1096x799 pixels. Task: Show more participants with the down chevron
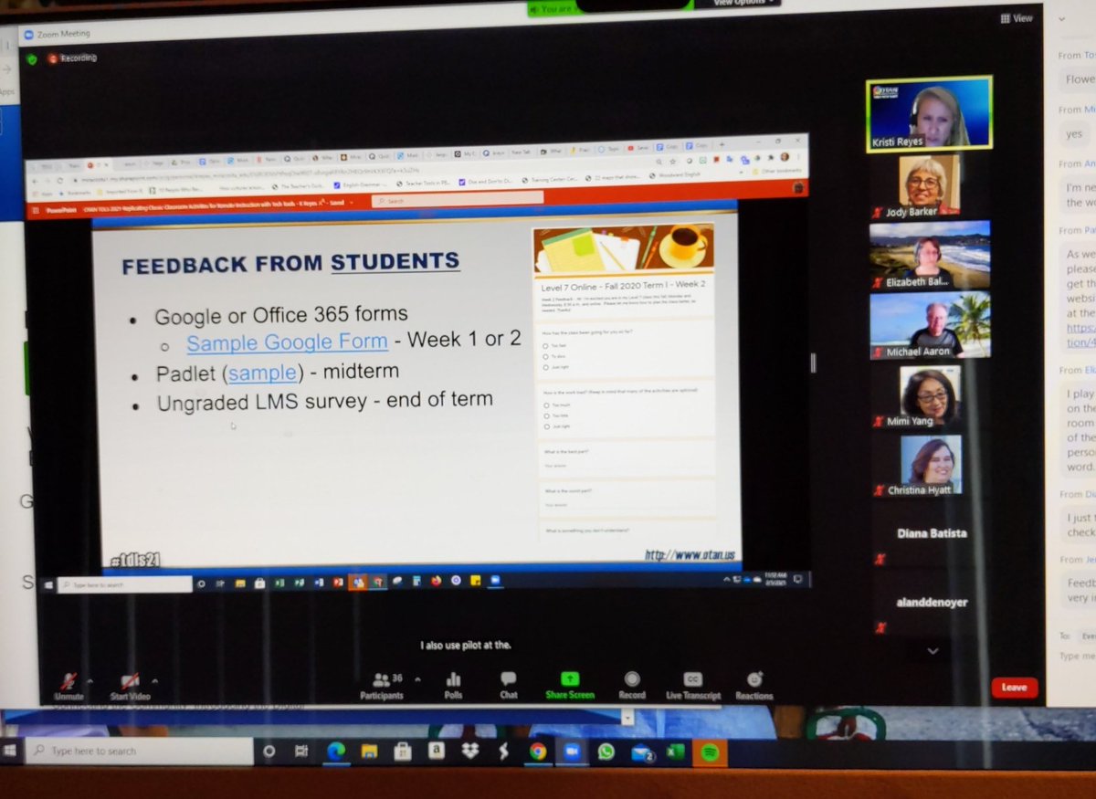tap(932, 651)
